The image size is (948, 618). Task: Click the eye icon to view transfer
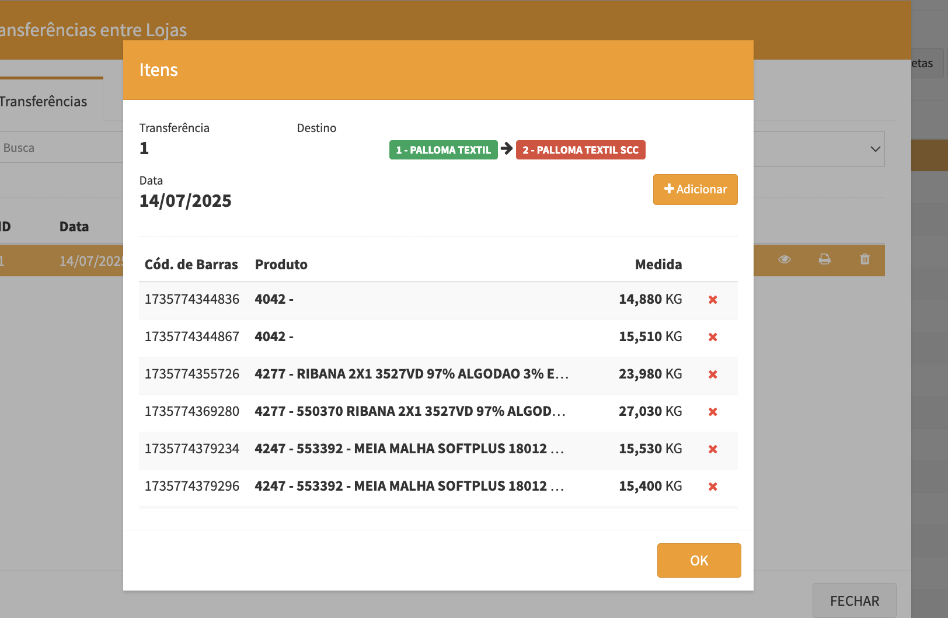click(x=785, y=259)
